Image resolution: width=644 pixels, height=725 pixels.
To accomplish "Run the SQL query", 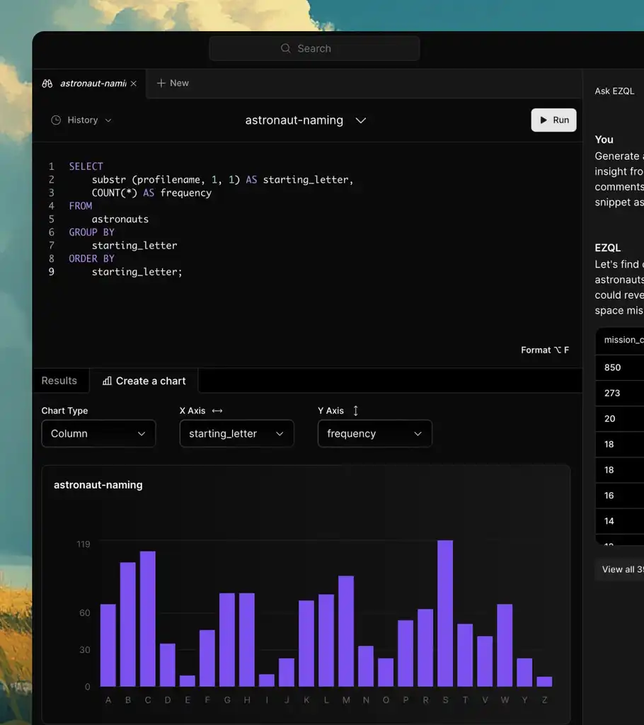I will 553,120.
